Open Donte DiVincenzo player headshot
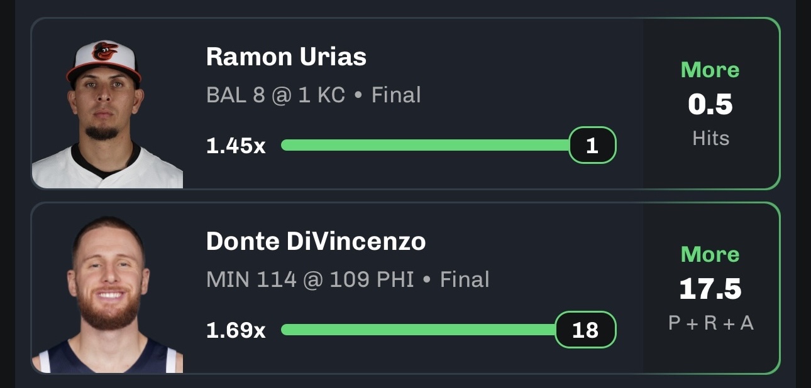 point(107,294)
